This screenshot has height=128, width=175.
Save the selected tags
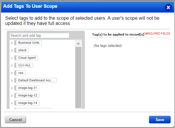(x=160, y=120)
